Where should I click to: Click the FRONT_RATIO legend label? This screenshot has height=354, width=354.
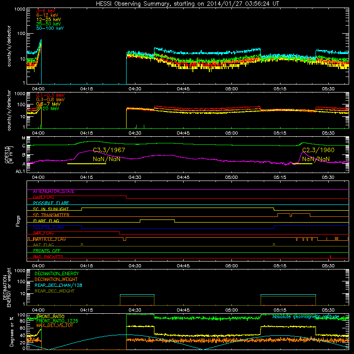[50, 317]
